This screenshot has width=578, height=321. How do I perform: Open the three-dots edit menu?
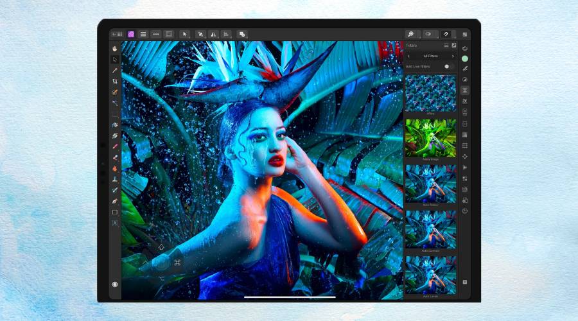point(156,34)
